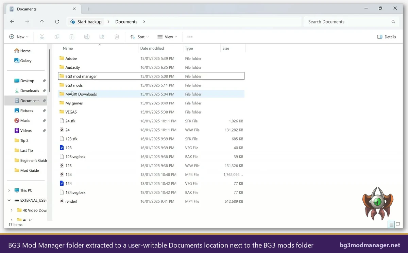Open Gallery in navigation pane
This screenshot has height=253, width=408.
(x=26, y=61)
